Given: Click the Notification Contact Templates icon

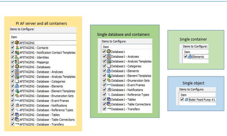Looking at the screenshot, I should tap(17, 52).
